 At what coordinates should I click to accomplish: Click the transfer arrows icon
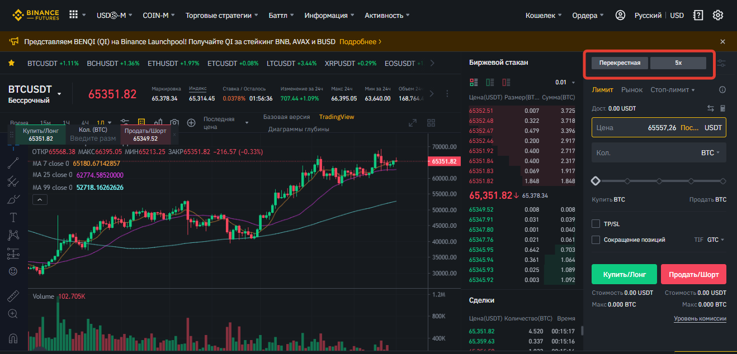tap(711, 108)
